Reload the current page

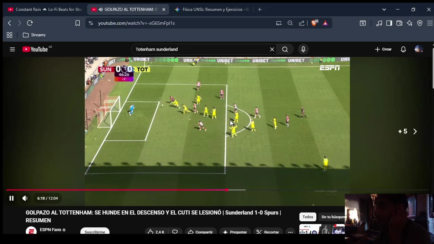[30, 23]
